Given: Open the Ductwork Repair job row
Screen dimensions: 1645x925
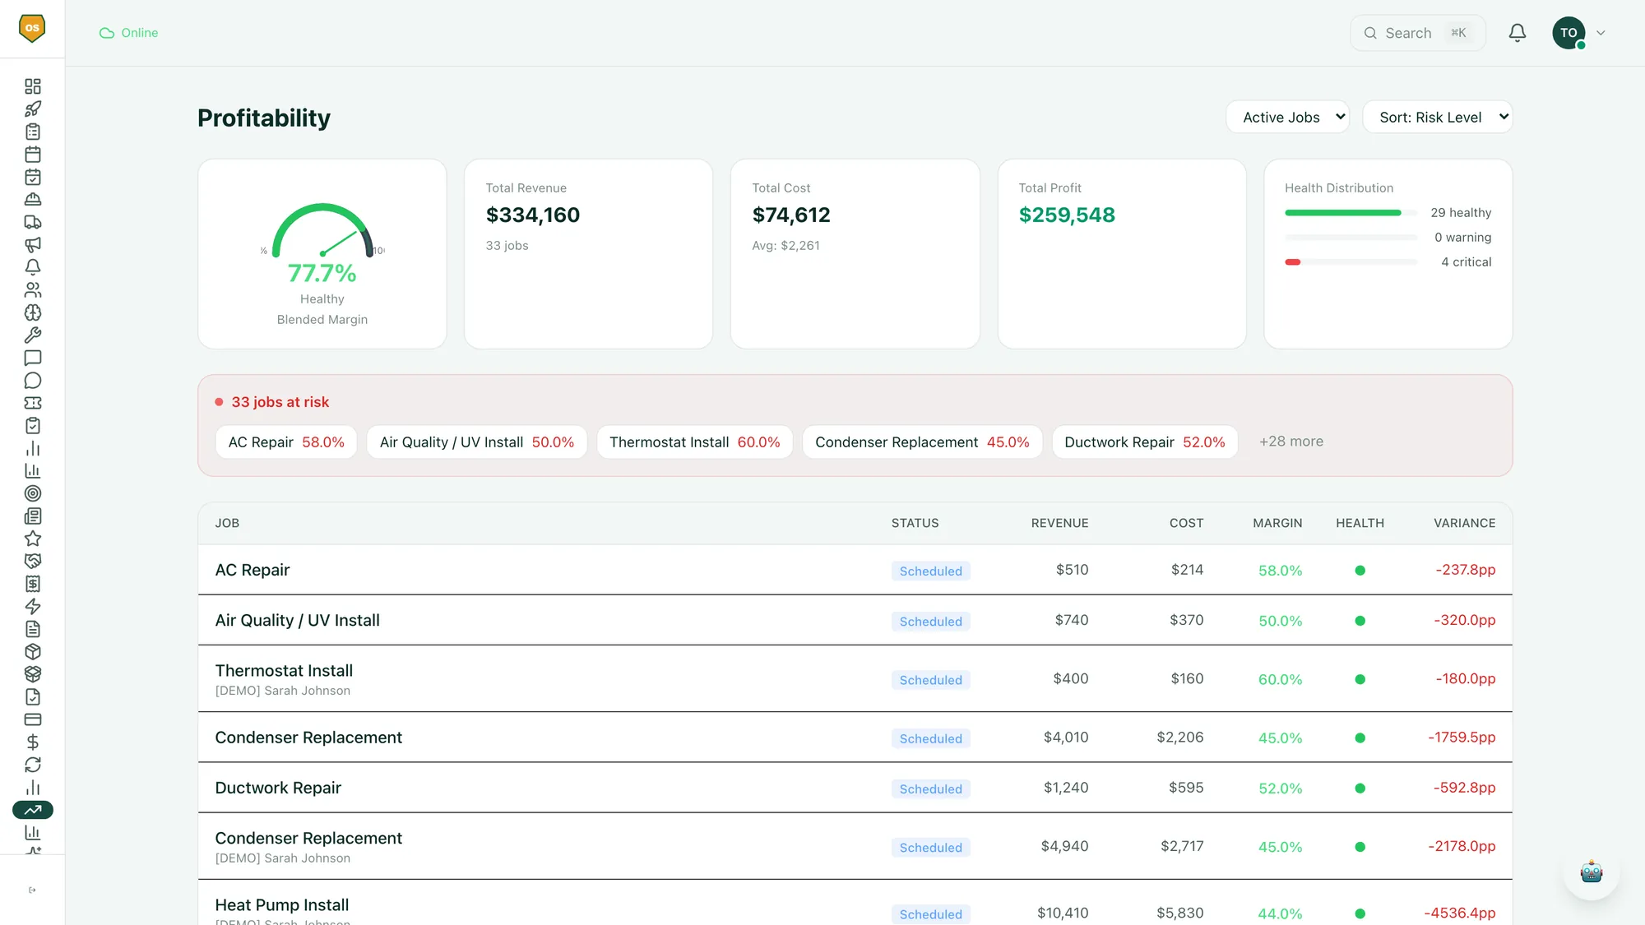Looking at the screenshot, I should (855, 788).
